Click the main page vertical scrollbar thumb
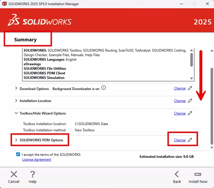This screenshot has width=214, height=188. tap(212, 106)
